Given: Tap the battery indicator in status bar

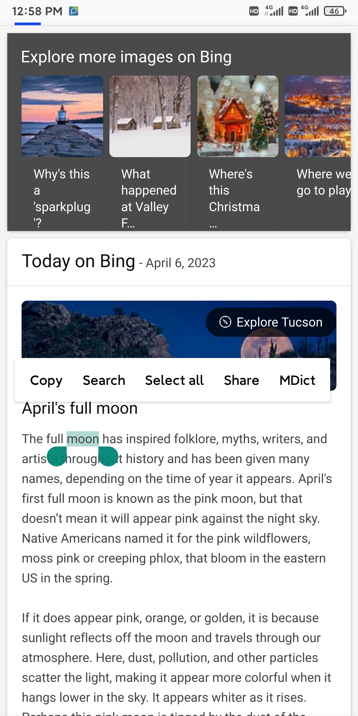Looking at the screenshot, I should click(335, 11).
